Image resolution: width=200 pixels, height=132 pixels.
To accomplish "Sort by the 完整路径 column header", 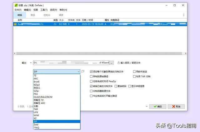I will [x=115, y=20].
